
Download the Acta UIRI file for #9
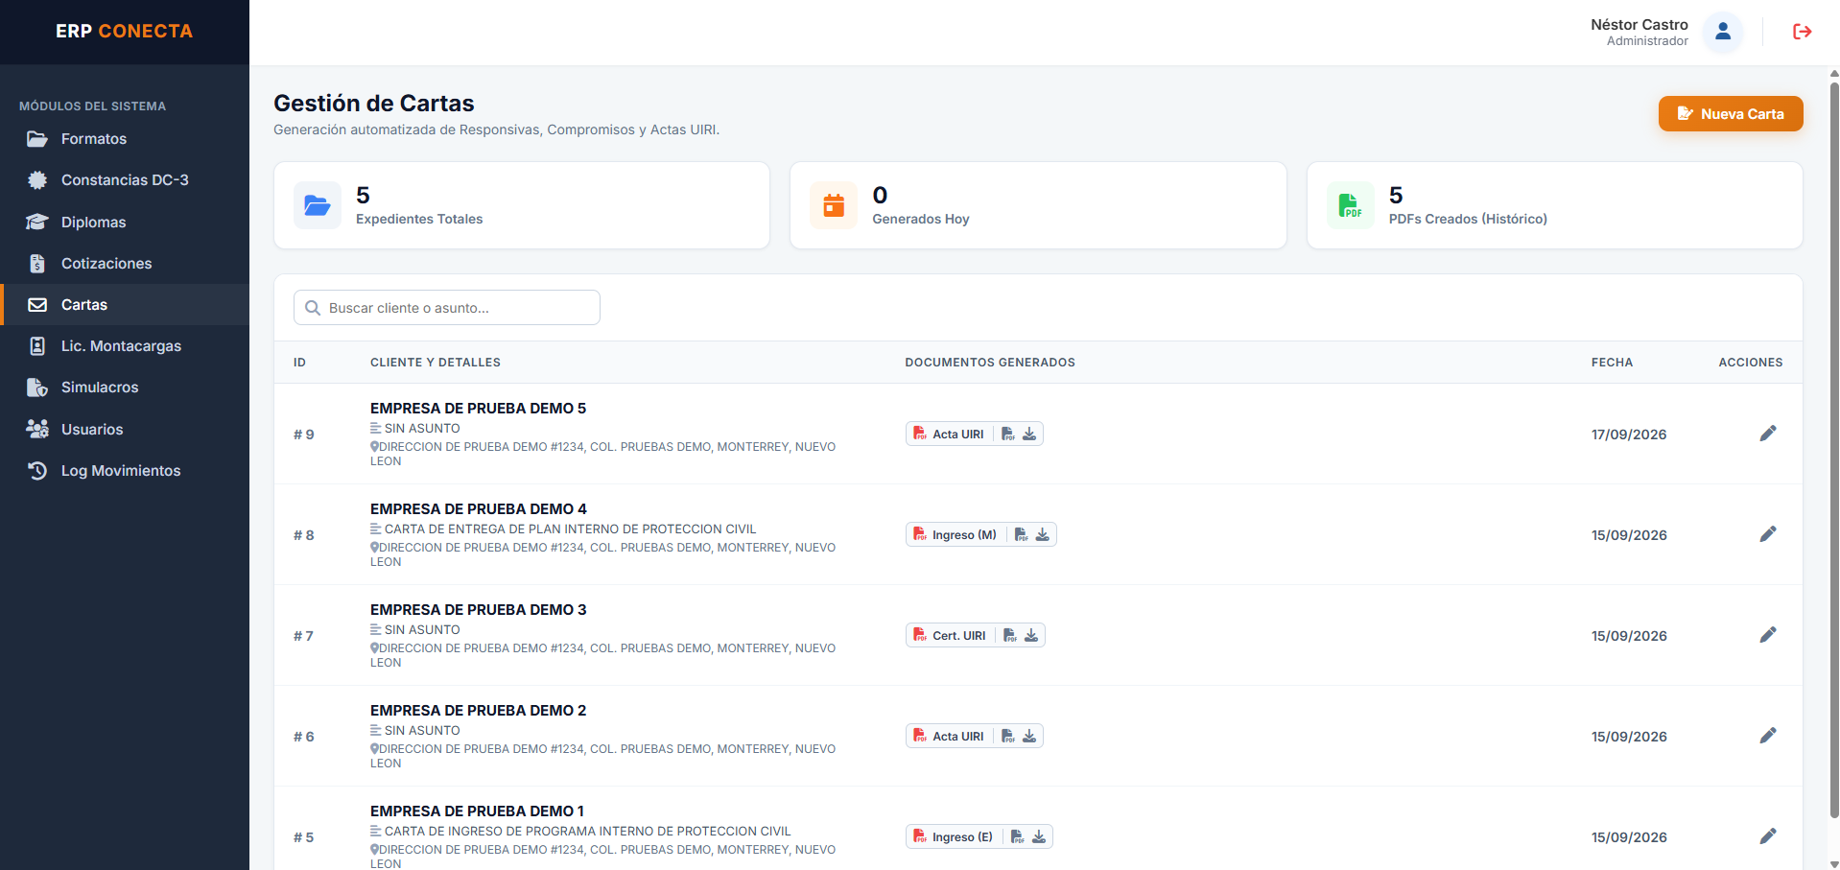pos(1029,434)
